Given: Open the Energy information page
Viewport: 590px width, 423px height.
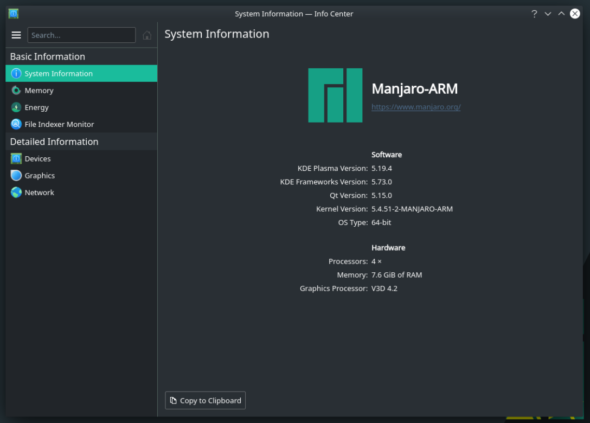Looking at the screenshot, I should (x=37, y=107).
